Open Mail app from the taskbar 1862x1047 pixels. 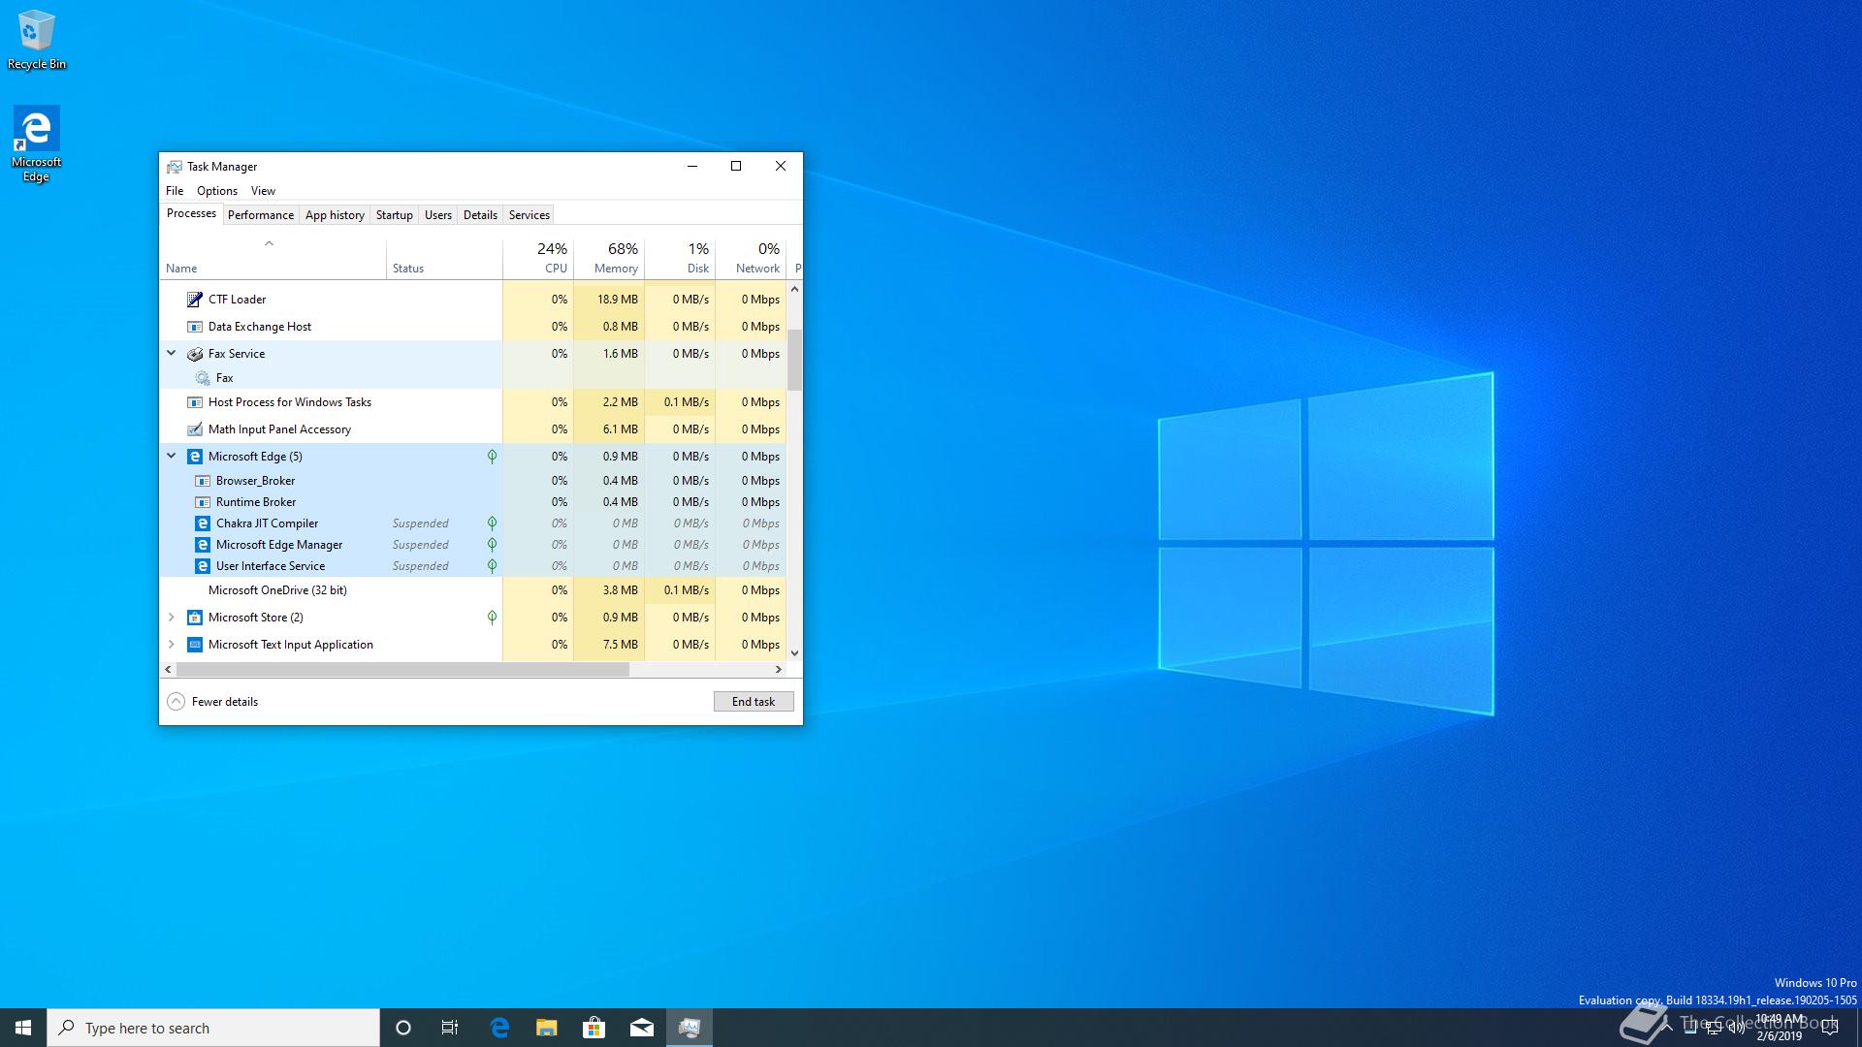641,1028
